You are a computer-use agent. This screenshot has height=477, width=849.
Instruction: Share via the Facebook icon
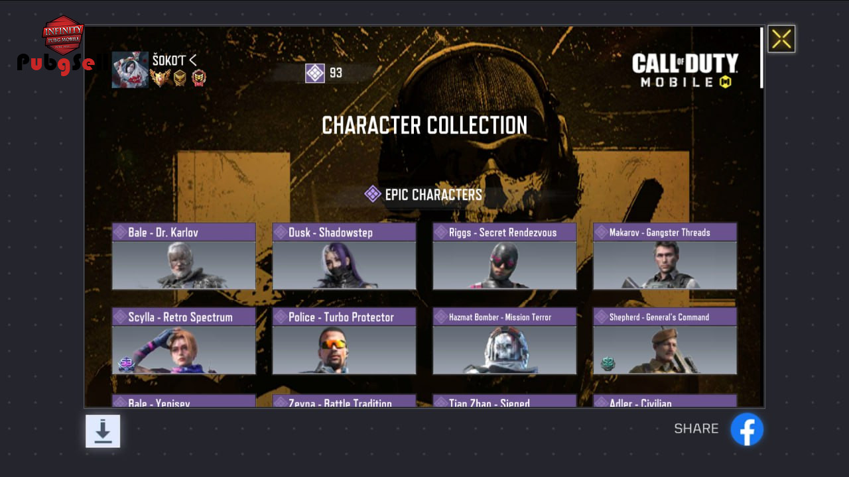coord(747,429)
